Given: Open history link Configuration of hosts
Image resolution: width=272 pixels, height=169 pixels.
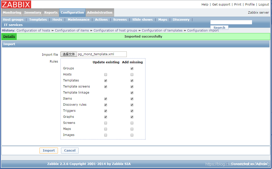Looking at the screenshot, I should (x=33, y=31).
